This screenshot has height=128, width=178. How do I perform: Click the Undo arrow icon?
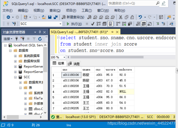pyautogui.click(x=140, y=17)
